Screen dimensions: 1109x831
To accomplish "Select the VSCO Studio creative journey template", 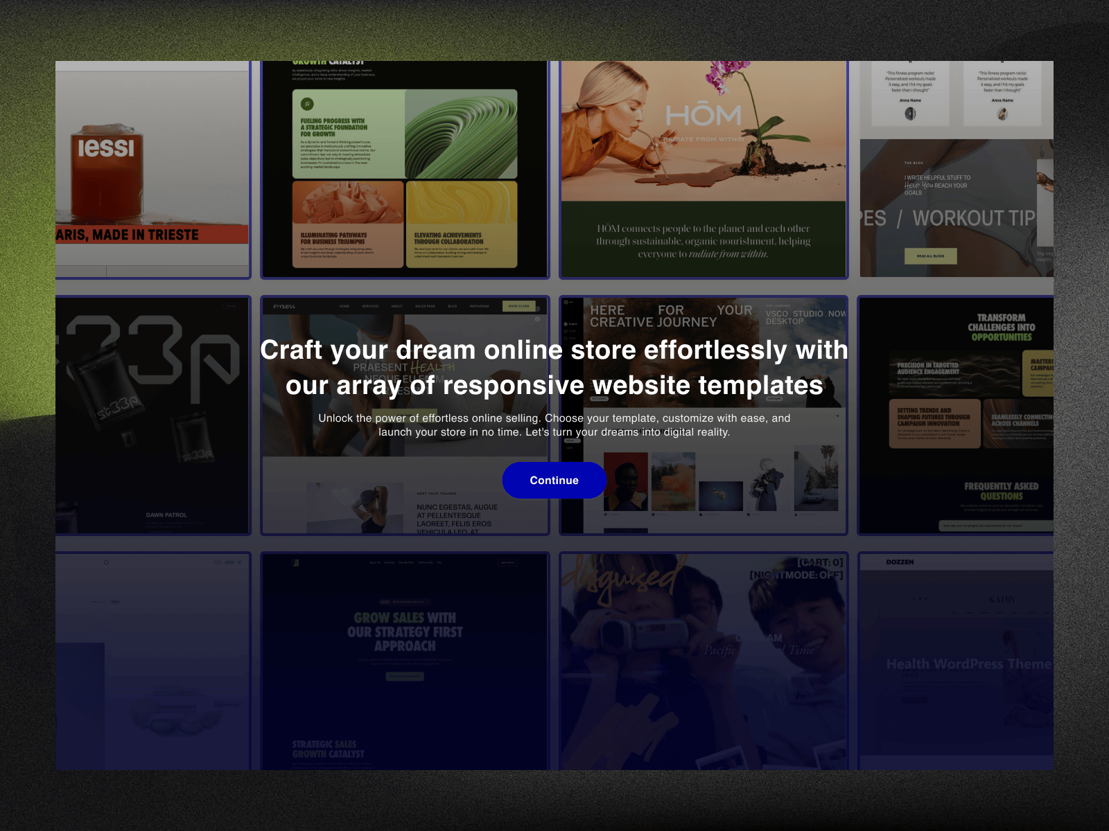I will point(704,415).
